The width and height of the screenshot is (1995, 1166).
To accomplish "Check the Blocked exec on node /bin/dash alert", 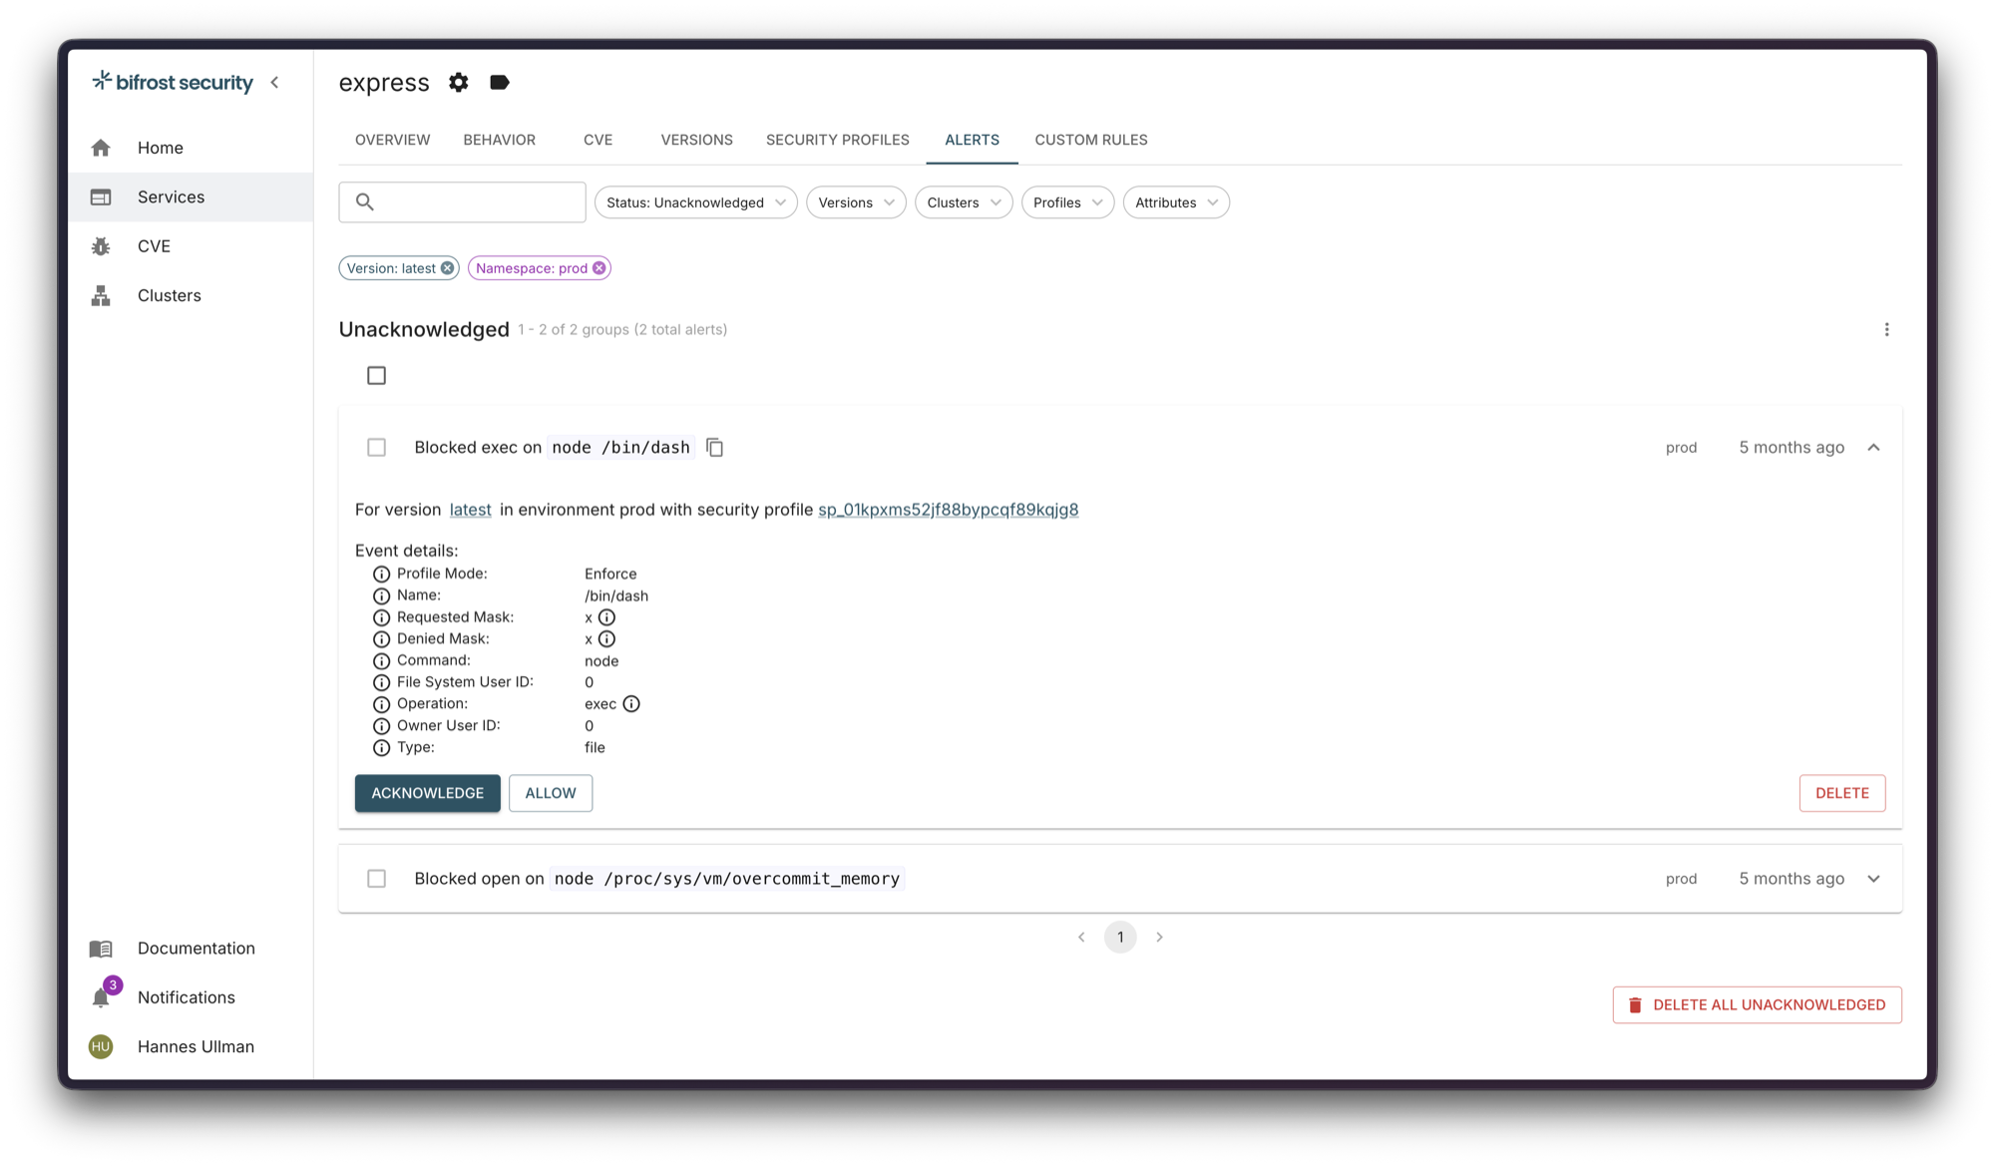I will point(376,448).
